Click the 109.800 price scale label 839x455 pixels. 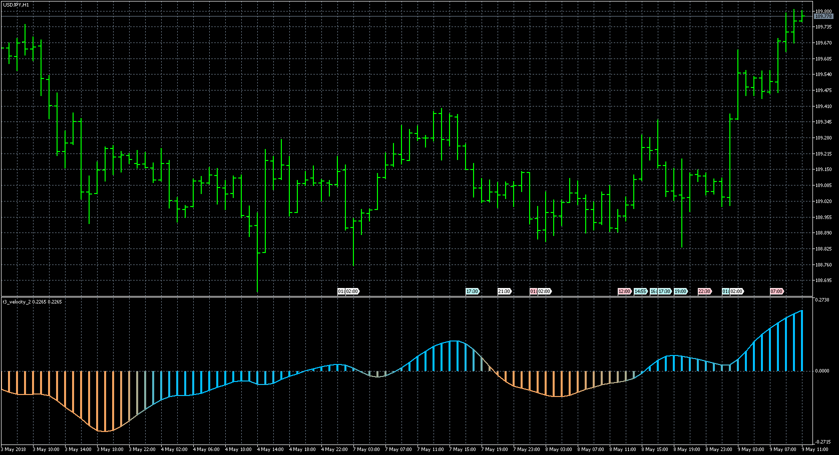coord(823,11)
